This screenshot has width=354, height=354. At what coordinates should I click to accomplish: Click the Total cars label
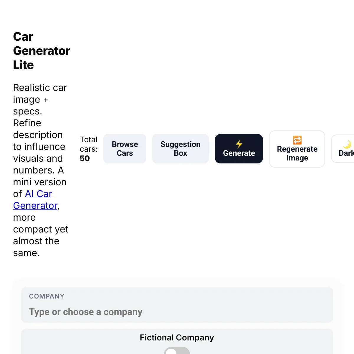88,144
